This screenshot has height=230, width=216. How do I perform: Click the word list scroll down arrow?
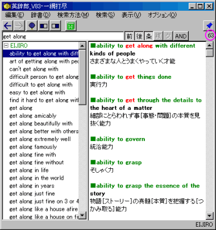point(82,215)
